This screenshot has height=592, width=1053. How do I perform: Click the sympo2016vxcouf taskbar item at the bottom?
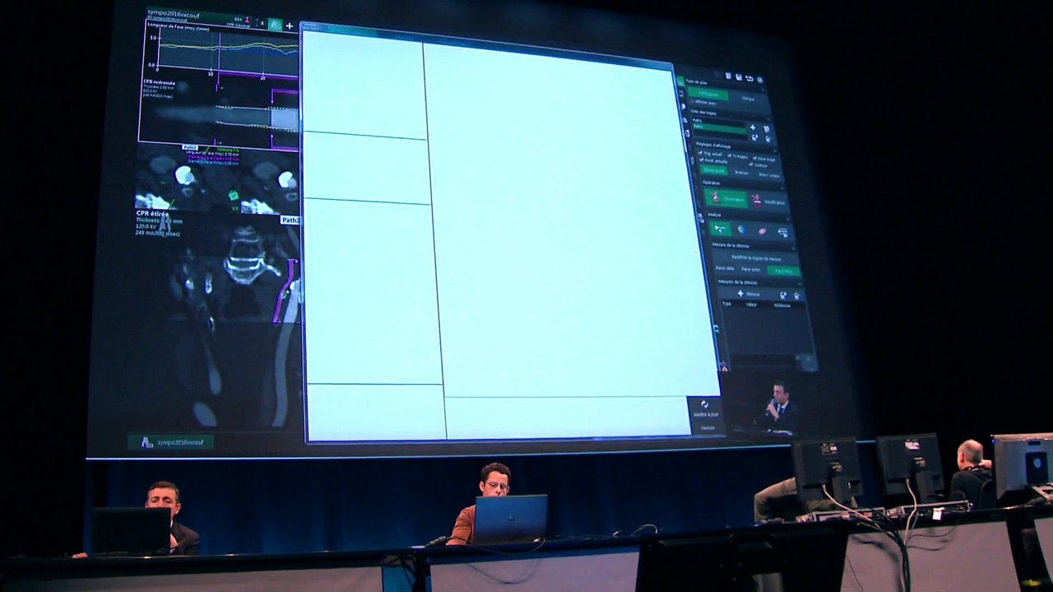(171, 442)
